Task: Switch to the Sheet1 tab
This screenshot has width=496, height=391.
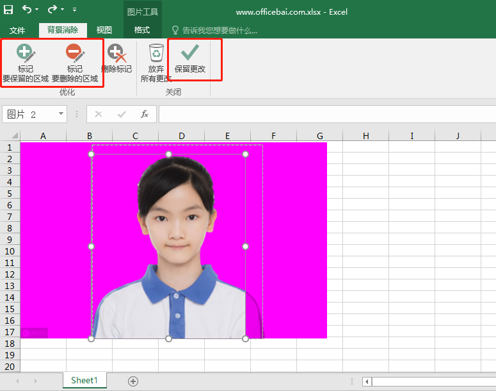Action: coord(84,380)
